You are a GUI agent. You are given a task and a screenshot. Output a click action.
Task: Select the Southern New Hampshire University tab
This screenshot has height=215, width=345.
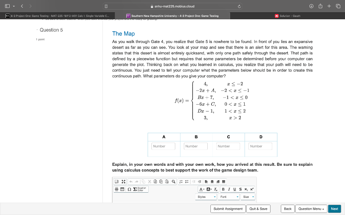pos(172,16)
